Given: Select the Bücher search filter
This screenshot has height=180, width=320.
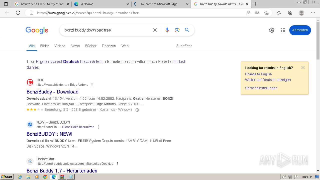Looking at the screenshot, I should click(x=91, y=46).
